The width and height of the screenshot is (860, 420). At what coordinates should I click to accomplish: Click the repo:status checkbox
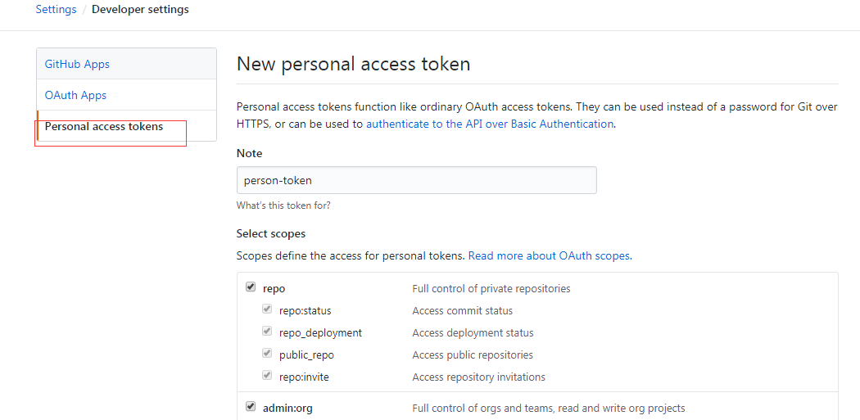point(267,309)
